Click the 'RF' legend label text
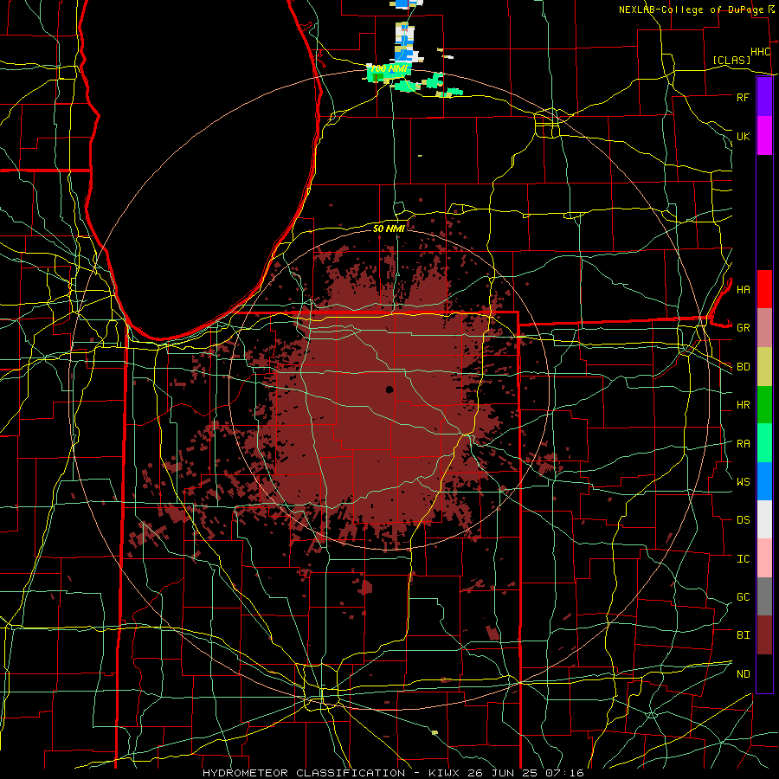The height and width of the screenshot is (779, 779). pyautogui.click(x=743, y=97)
